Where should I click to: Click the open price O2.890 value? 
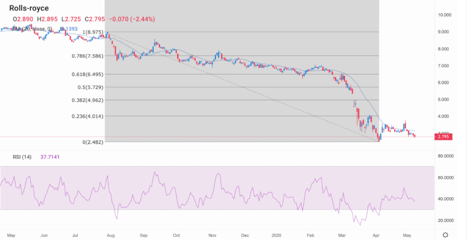[x=23, y=19]
